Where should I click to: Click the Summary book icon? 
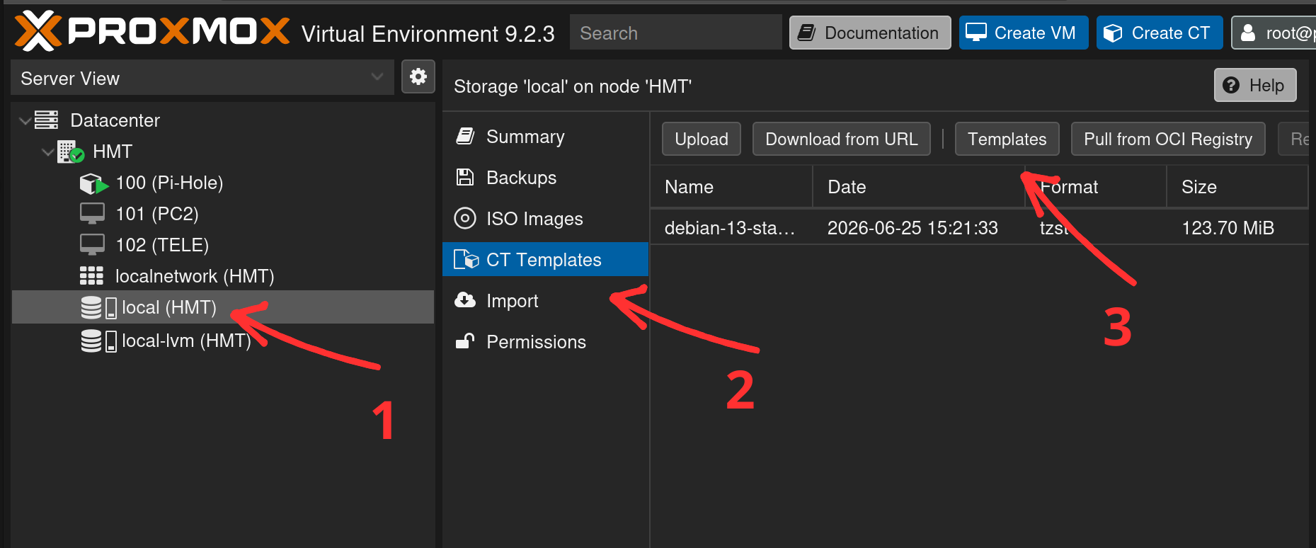[x=465, y=136]
